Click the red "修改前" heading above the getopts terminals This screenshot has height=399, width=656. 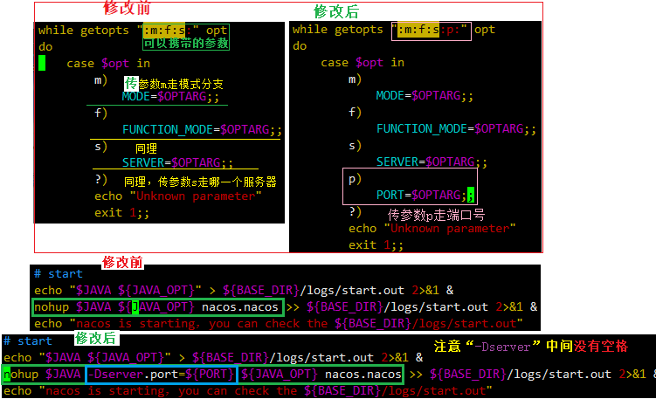click(127, 7)
